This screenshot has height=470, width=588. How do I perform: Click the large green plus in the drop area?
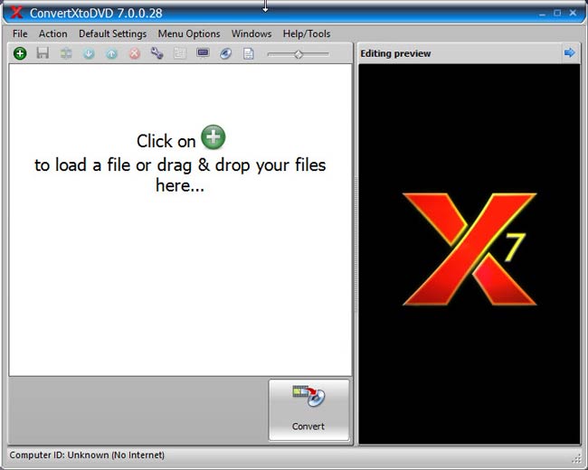pos(213,137)
